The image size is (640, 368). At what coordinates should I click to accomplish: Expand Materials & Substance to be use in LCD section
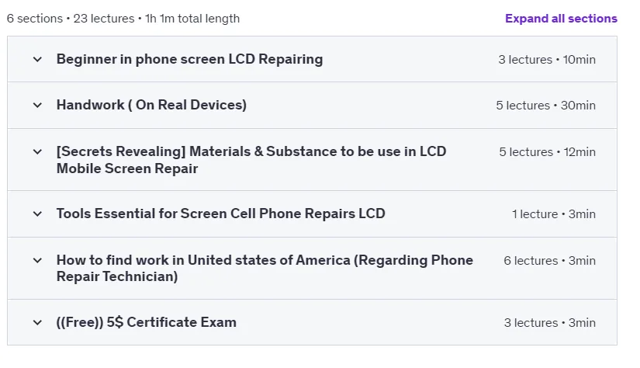tap(251, 160)
